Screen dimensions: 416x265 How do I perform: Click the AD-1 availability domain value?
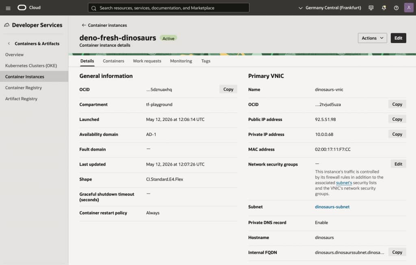point(151,134)
